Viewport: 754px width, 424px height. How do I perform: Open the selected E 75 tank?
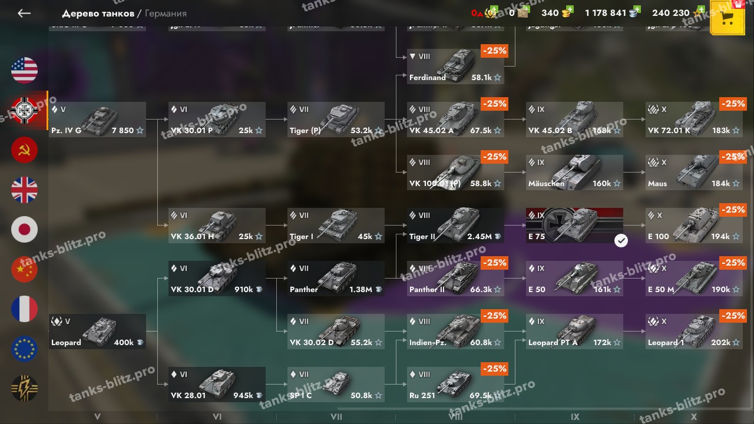574,226
